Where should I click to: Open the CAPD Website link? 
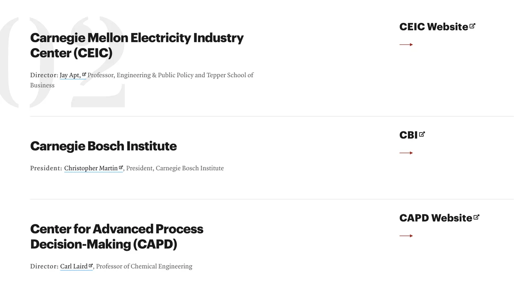[436, 218]
